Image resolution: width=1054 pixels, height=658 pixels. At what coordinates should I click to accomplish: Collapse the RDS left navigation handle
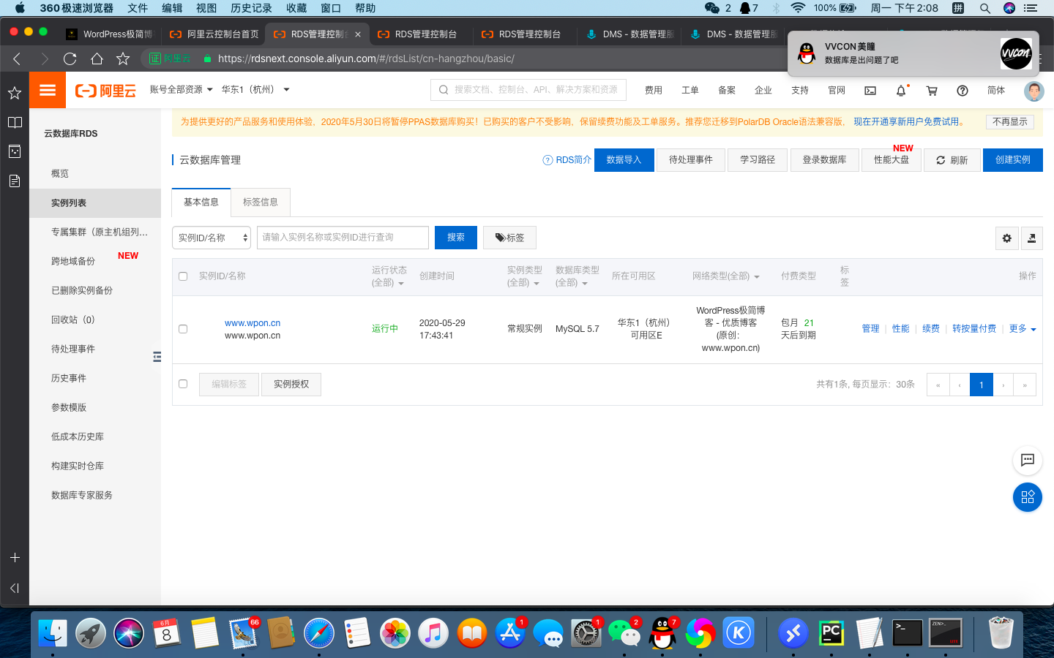coord(157,357)
